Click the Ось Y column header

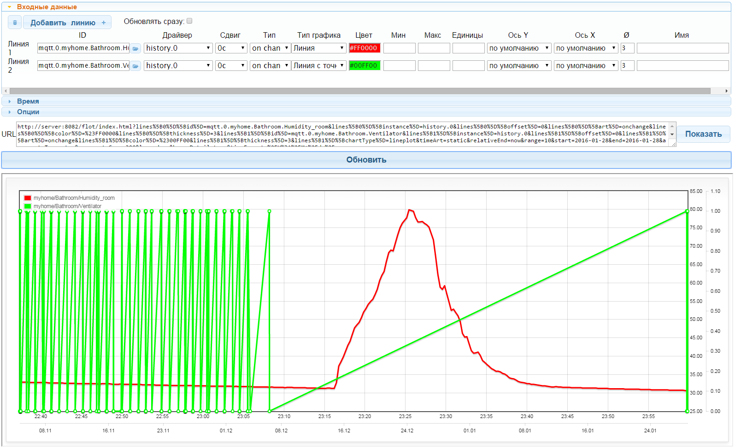[518, 35]
